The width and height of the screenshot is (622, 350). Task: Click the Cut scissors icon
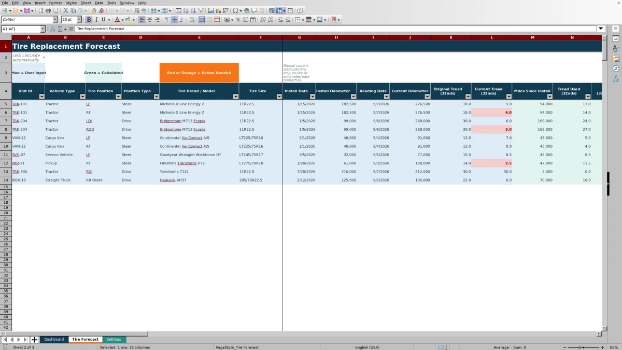66,10
